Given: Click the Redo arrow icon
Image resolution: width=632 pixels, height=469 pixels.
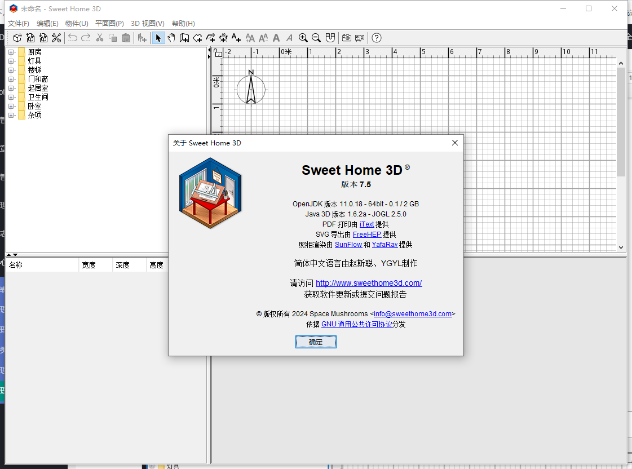Looking at the screenshot, I should [86, 38].
